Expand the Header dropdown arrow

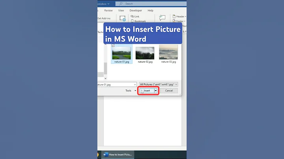(x=185, y=17)
